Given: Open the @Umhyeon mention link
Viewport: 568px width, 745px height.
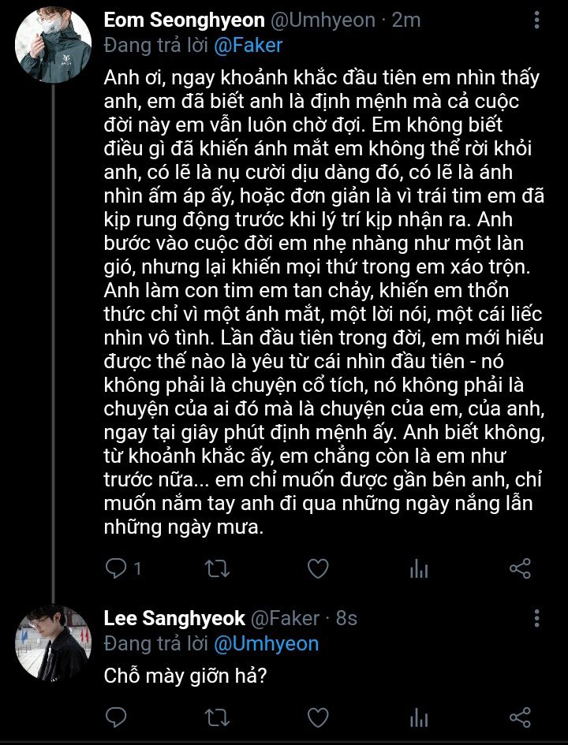Looking at the screenshot, I should [266, 643].
